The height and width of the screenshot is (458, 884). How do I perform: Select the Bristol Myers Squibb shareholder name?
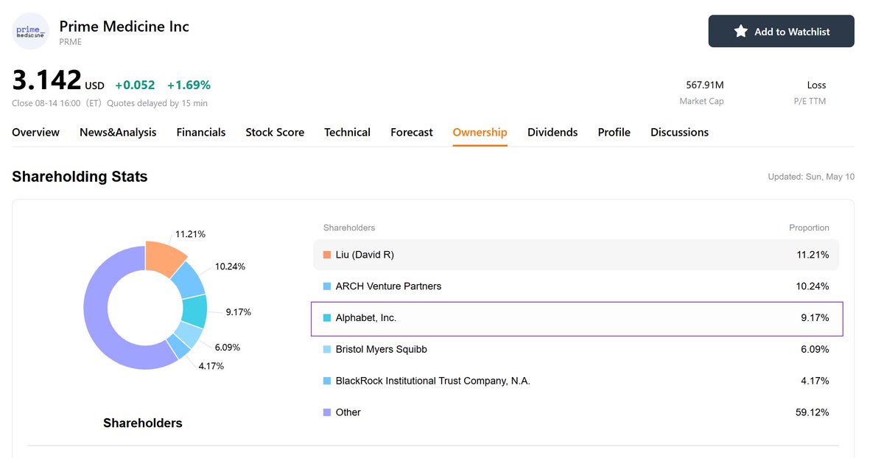pyautogui.click(x=382, y=350)
